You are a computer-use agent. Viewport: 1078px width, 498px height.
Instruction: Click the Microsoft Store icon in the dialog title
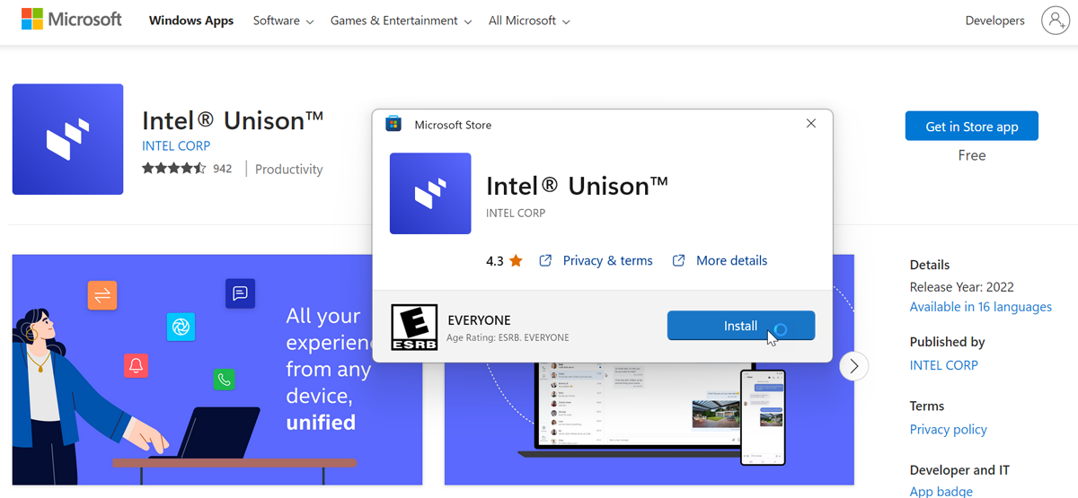pos(393,125)
